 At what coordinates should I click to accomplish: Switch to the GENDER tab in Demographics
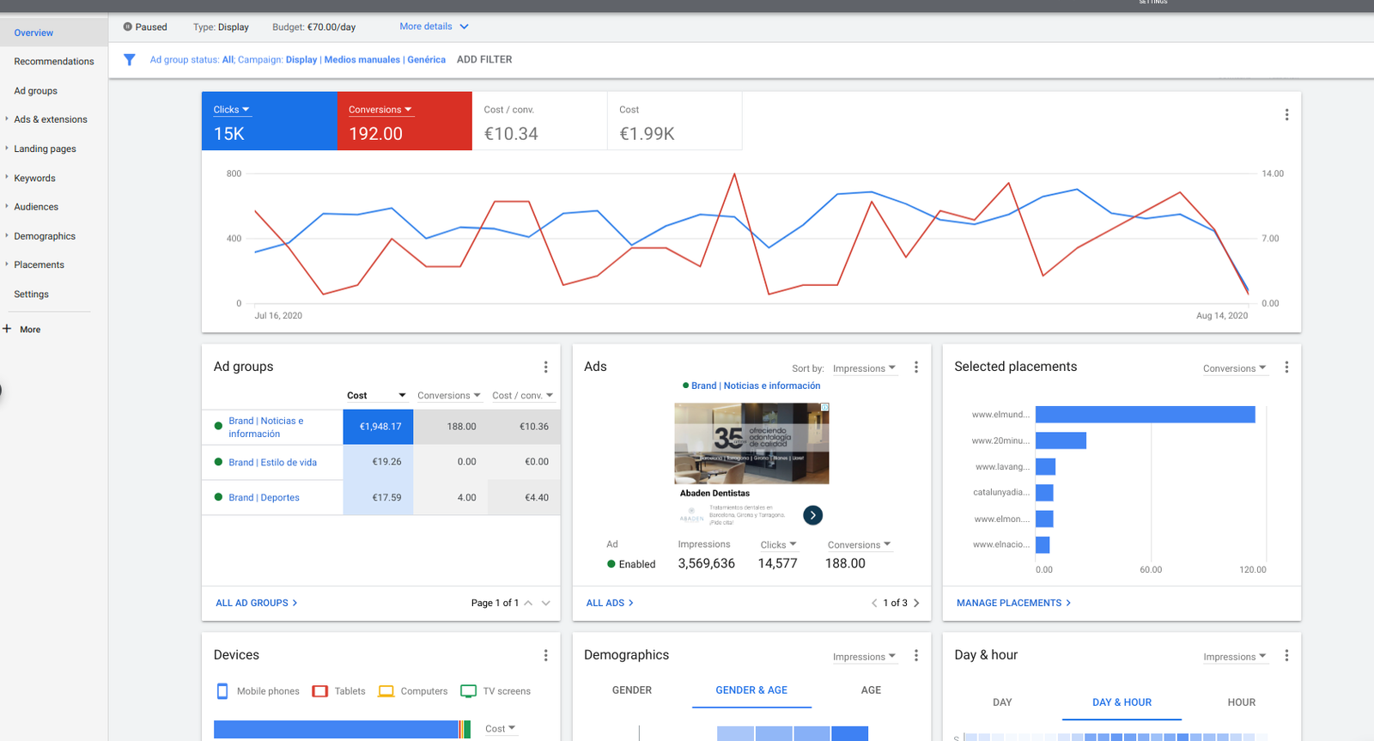pos(632,690)
